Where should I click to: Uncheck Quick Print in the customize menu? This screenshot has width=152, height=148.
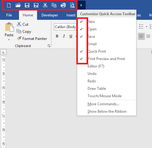coord(107,51)
